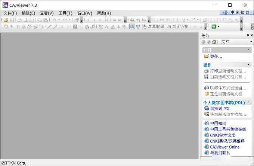Collapse the 个人数字图书馆(PDL) section
This screenshot has height=166, width=254.
pyautogui.click(x=248, y=102)
